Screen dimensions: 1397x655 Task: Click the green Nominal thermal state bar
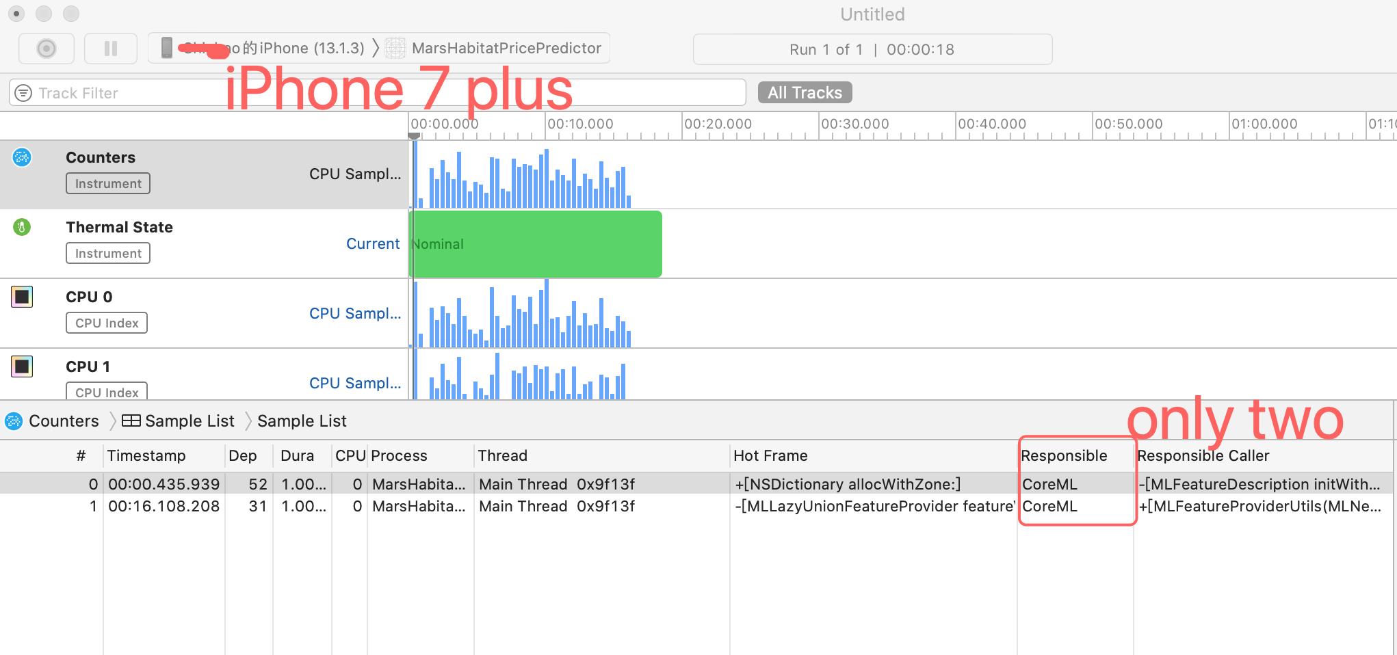[x=536, y=244]
